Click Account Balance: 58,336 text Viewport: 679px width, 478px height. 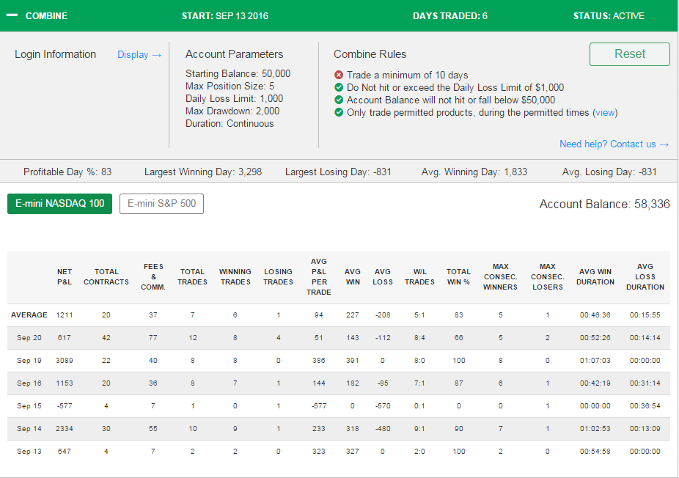[604, 204]
